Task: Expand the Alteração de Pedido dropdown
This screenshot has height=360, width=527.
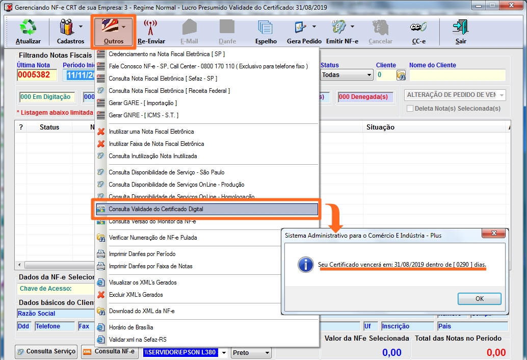Action: coord(502,95)
